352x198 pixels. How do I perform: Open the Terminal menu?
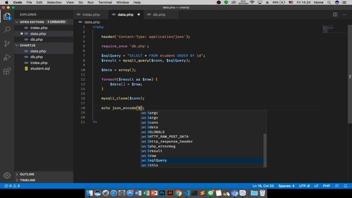pos(105,2)
